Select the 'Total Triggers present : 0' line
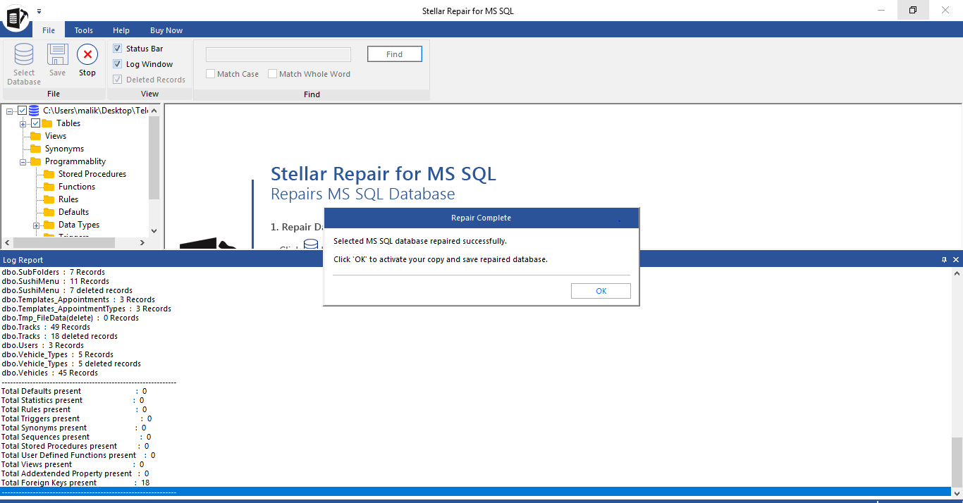Image resolution: width=963 pixels, height=503 pixels. (77, 418)
